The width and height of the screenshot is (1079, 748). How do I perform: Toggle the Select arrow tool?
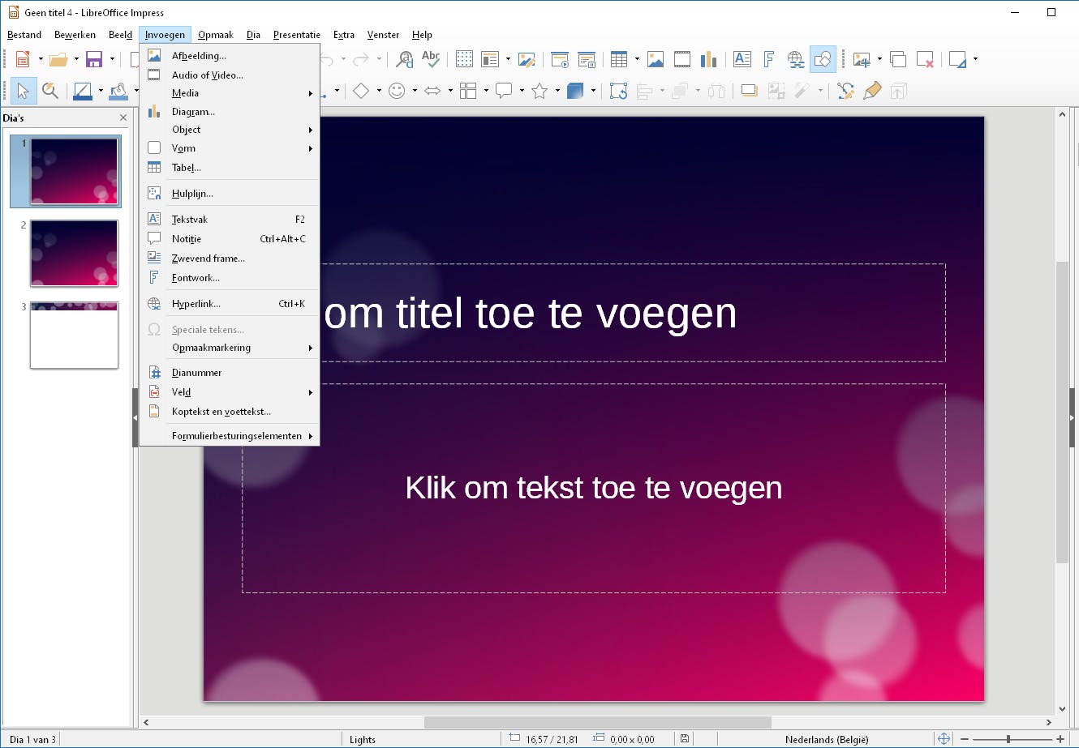pos(23,91)
